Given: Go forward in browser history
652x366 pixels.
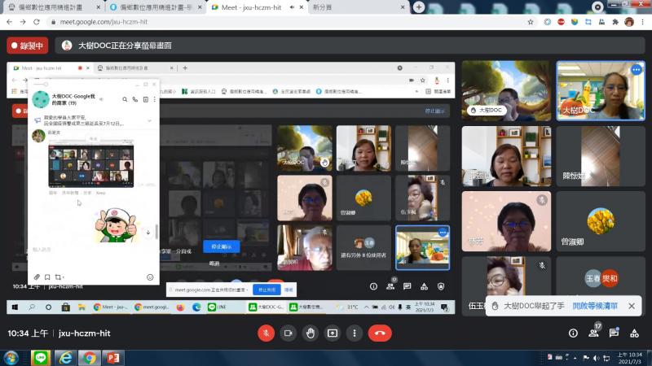Looking at the screenshot, I should click(23, 22).
